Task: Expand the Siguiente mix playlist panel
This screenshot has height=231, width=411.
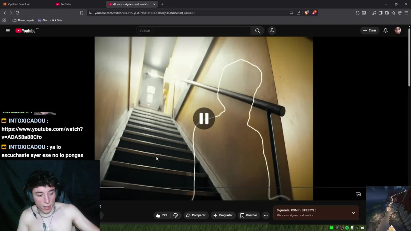Action: [353, 213]
